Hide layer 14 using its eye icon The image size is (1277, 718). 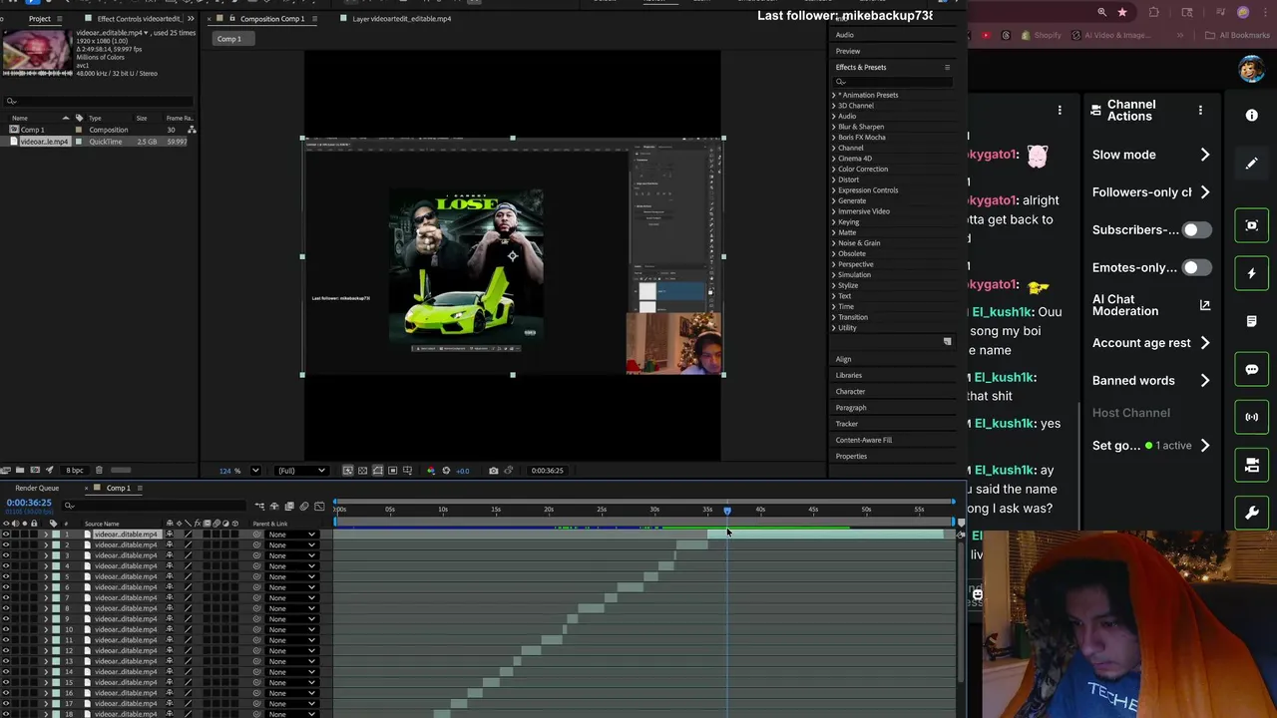click(x=6, y=672)
